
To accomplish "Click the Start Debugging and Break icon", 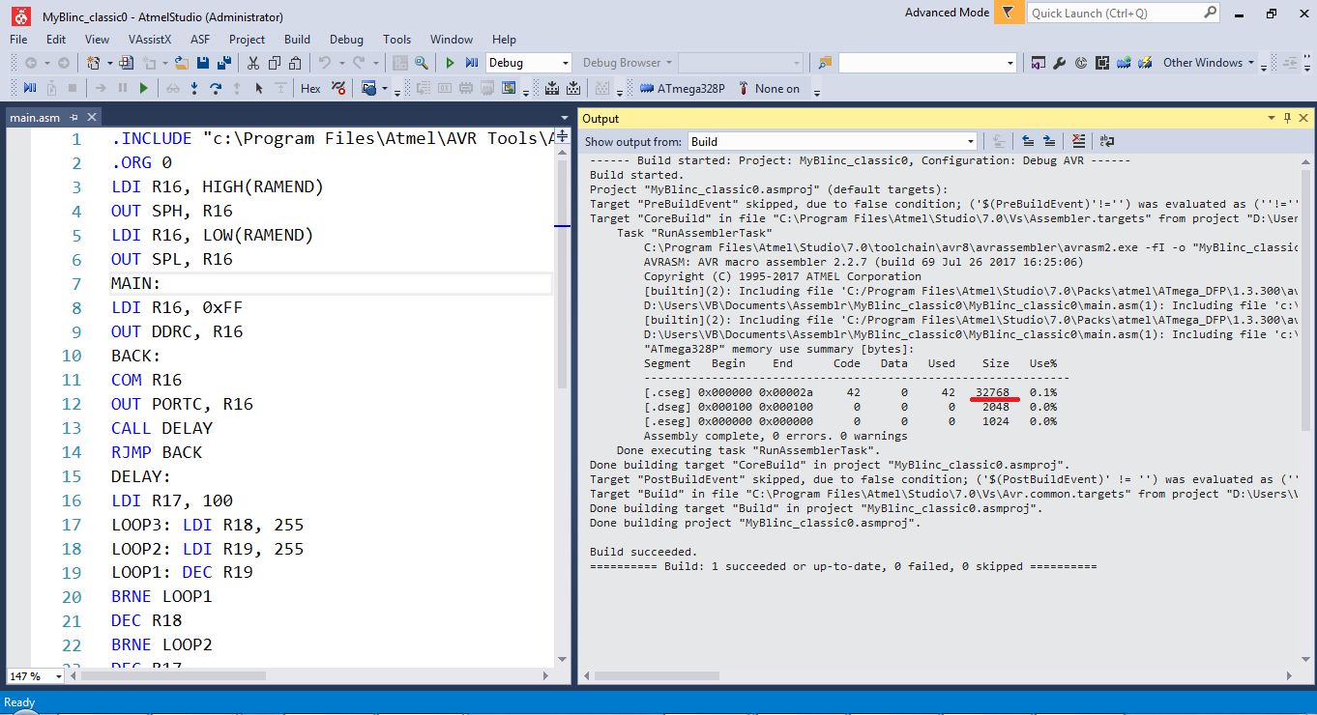I will point(472,63).
